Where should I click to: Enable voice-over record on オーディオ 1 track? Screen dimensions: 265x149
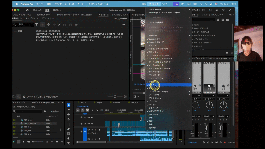pyautogui.click(x=99, y=130)
